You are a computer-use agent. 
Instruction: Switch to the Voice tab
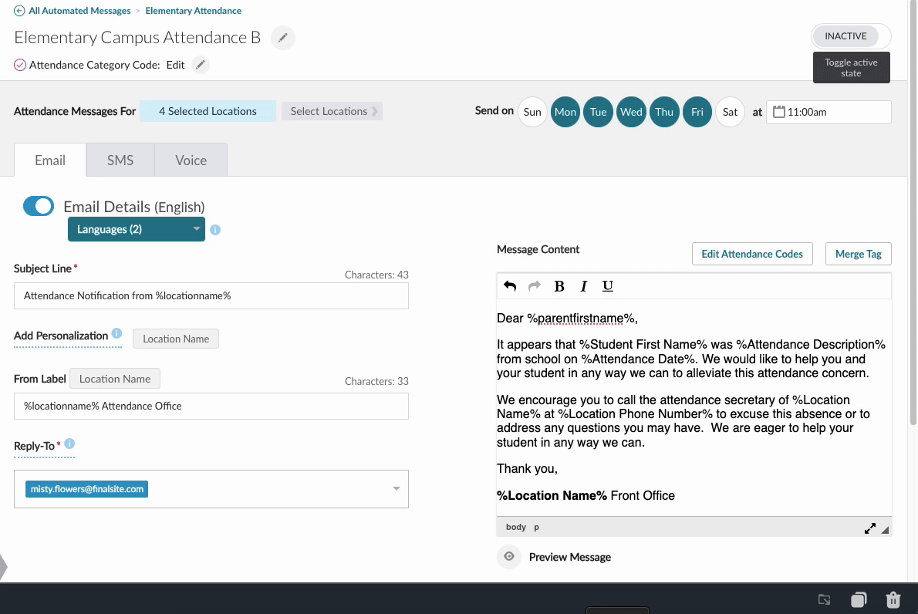(x=191, y=160)
